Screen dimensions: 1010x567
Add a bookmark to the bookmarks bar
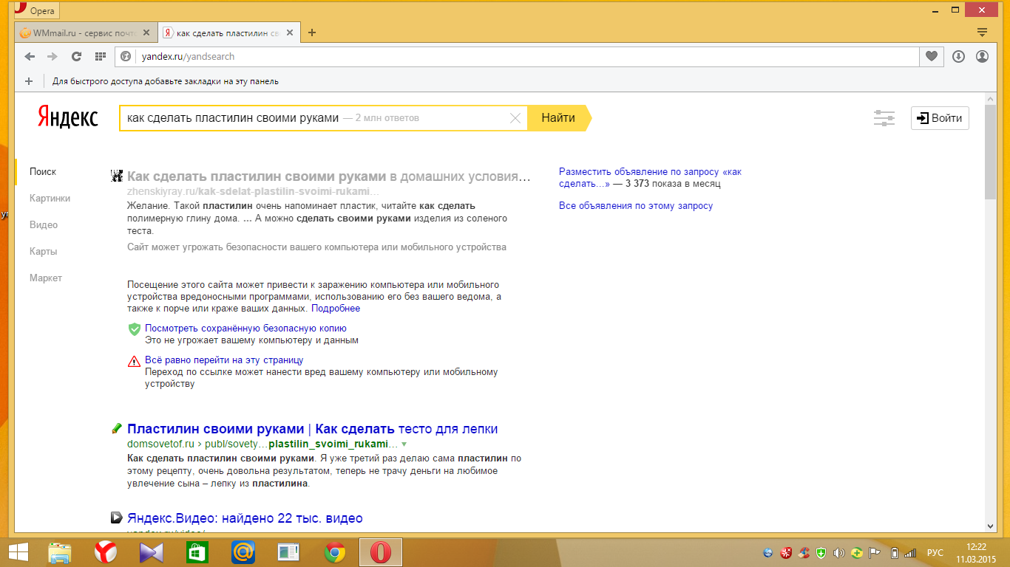(29, 81)
